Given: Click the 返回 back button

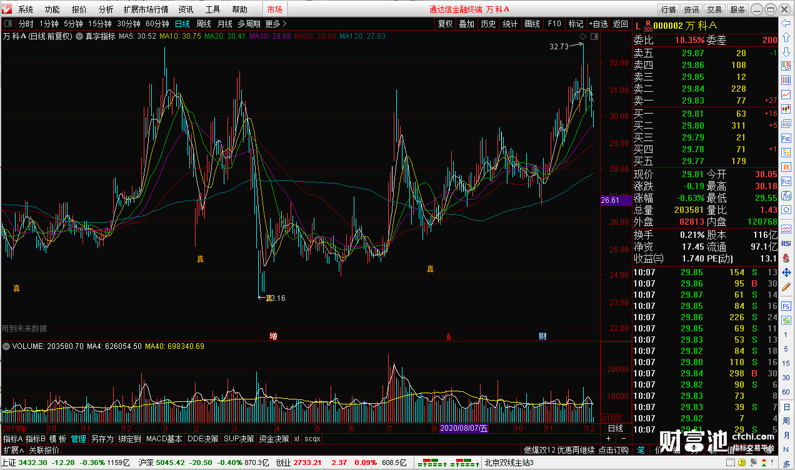Looking at the screenshot, I should point(620,24).
